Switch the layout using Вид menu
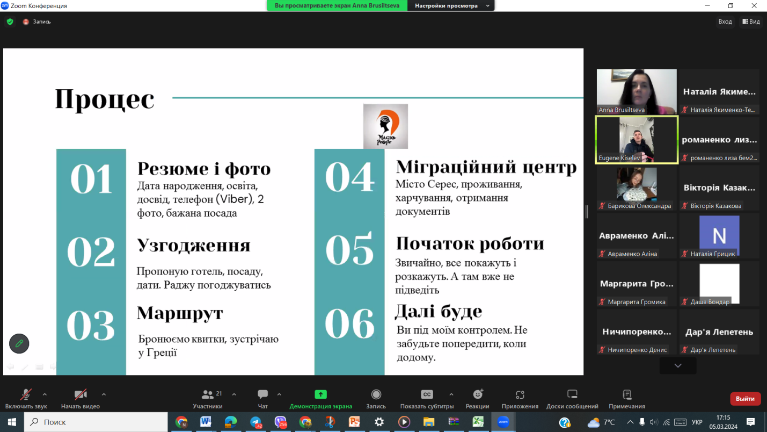Image resolution: width=767 pixels, height=432 pixels. [751, 21]
